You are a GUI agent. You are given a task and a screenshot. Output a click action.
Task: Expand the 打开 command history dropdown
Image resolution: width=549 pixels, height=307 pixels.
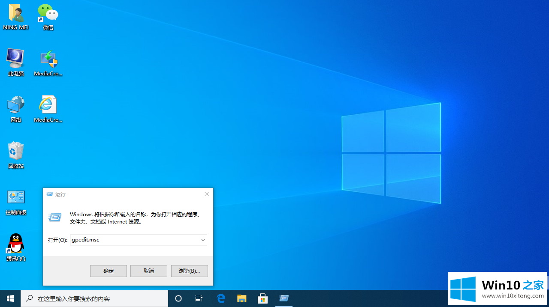pyautogui.click(x=203, y=240)
